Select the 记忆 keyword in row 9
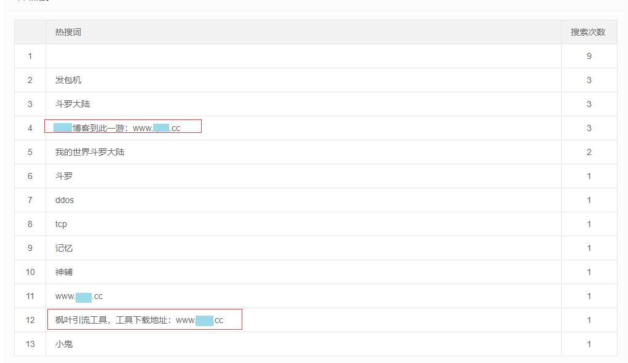 (64, 248)
